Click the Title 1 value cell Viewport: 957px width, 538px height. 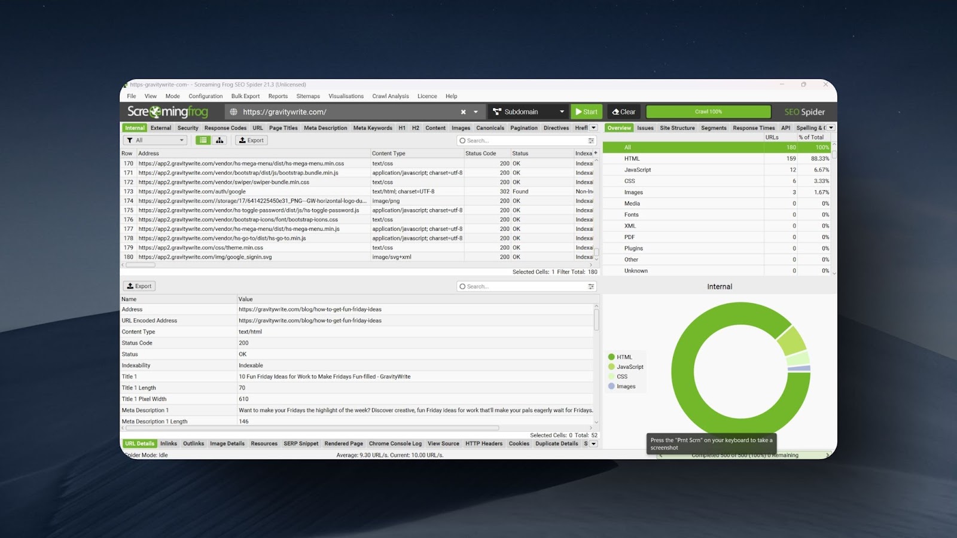tap(416, 377)
